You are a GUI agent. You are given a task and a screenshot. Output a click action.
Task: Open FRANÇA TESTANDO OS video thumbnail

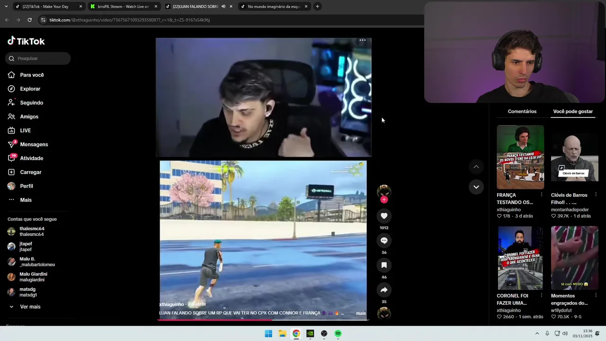(x=520, y=157)
